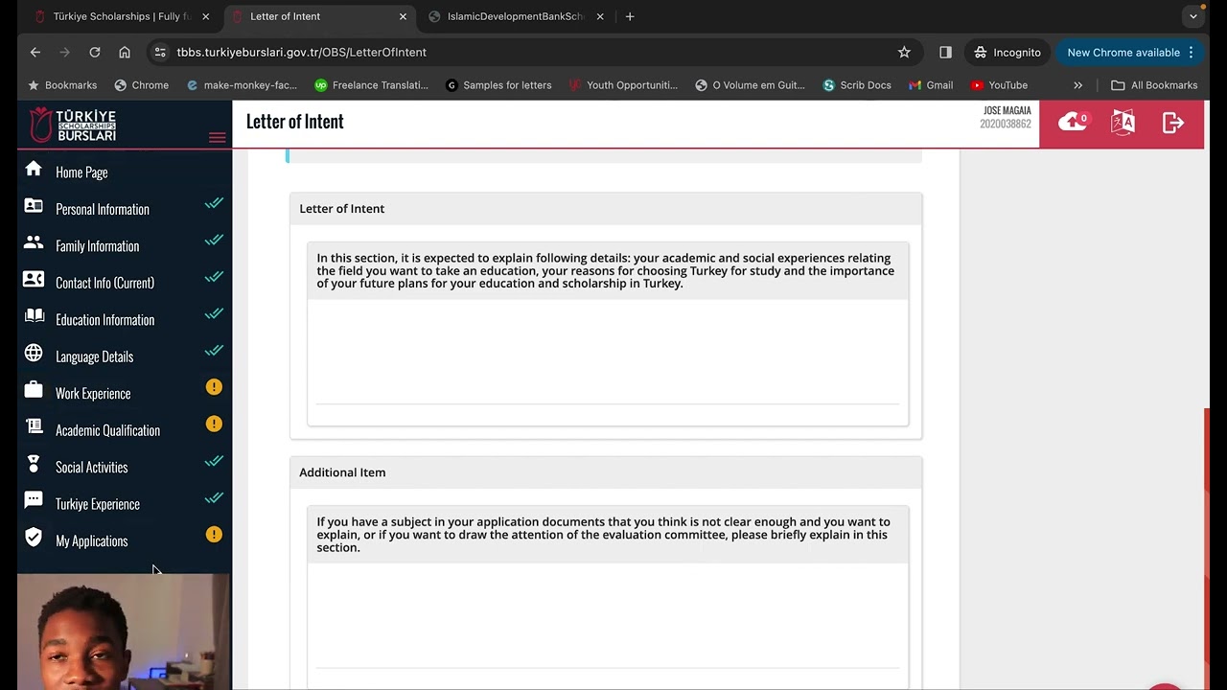The image size is (1227, 690).
Task: Open the YouTube bookmark
Action: tap(999, 85)
